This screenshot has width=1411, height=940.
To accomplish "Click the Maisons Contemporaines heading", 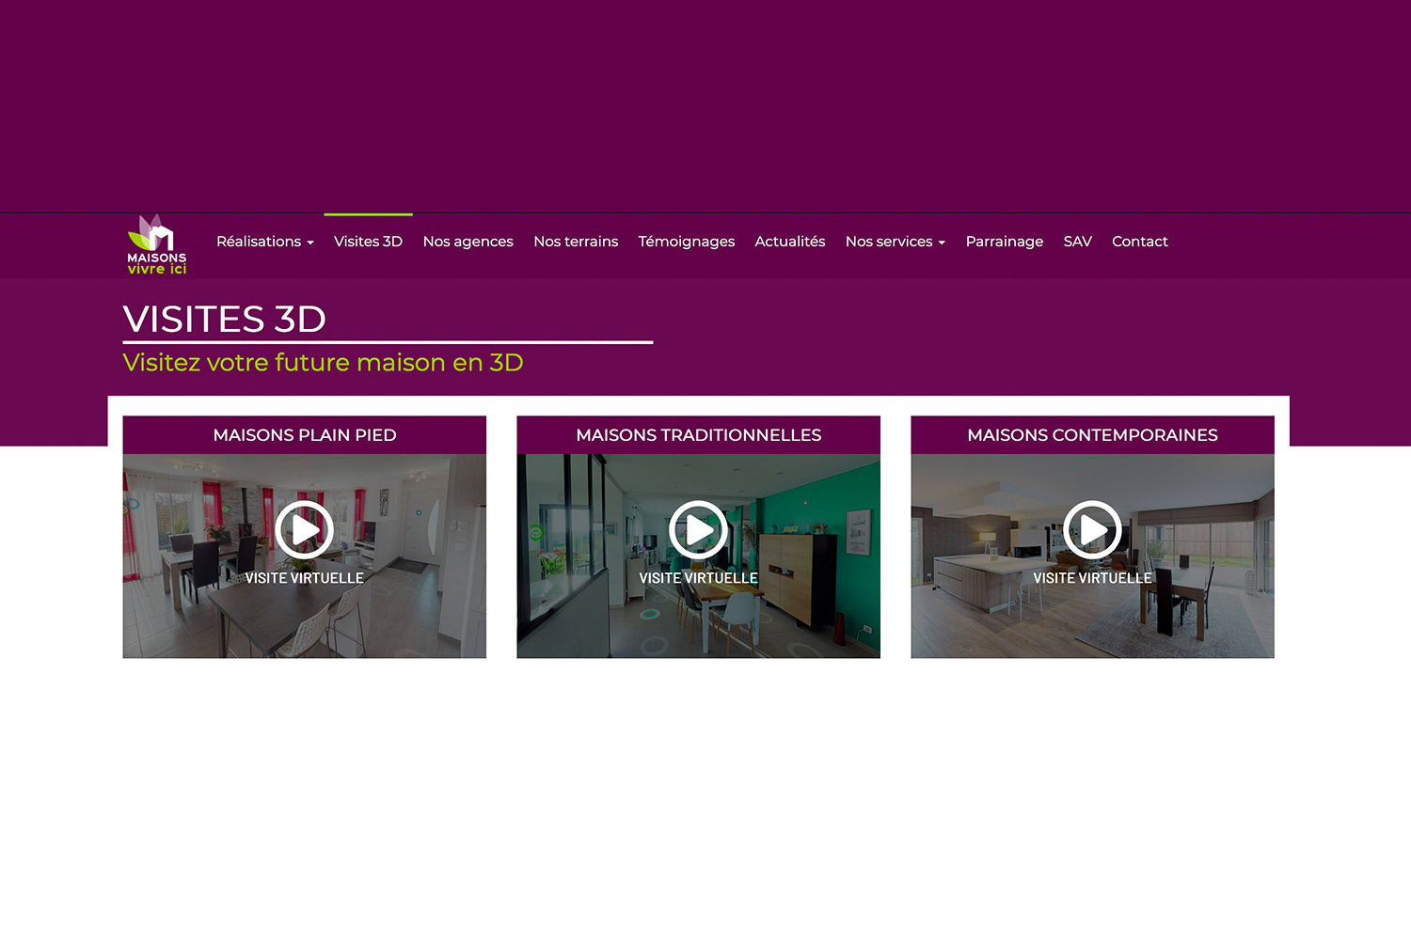I will coord(1092,435).
